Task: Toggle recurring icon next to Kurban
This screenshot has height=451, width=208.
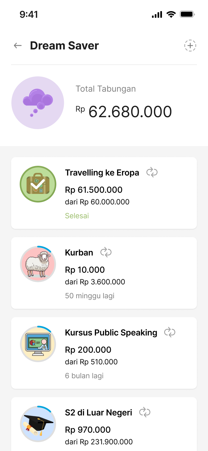Action: 106,252
